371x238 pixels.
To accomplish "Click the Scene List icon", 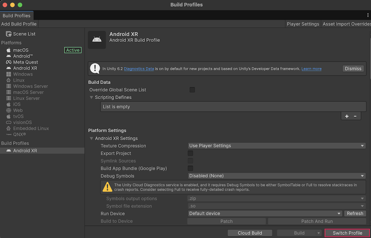I will coord(8,34).
